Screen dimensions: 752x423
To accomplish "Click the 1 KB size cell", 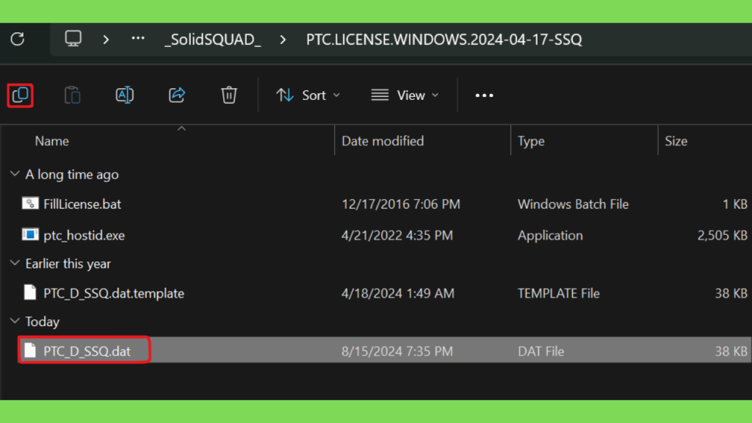I will click(734, 204).
